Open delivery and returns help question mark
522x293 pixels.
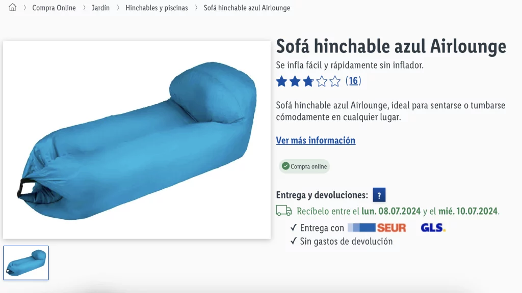coord(379,195)
